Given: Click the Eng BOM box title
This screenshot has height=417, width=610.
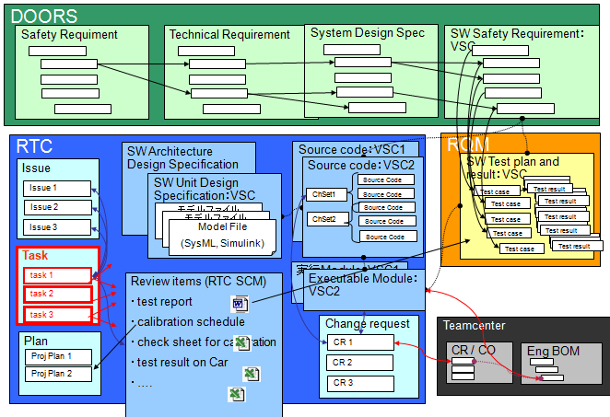Looking at the screenshot, I should tap(553, 351).
